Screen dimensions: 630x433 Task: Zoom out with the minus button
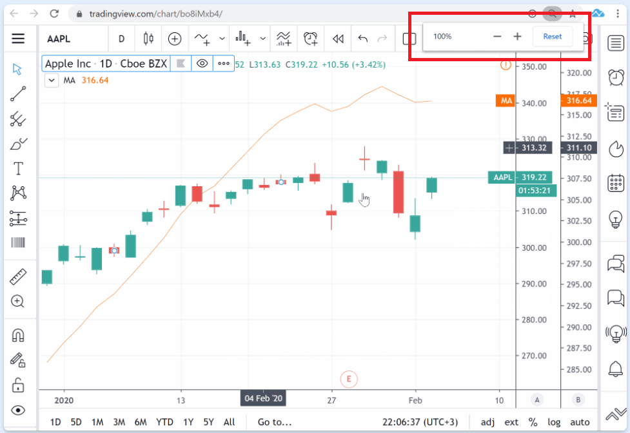pyautogui.click(x=497, y=37)
